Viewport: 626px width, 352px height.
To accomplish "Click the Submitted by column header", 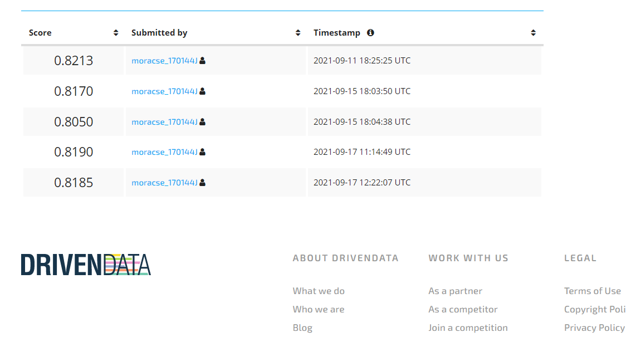I will point(159,33).
